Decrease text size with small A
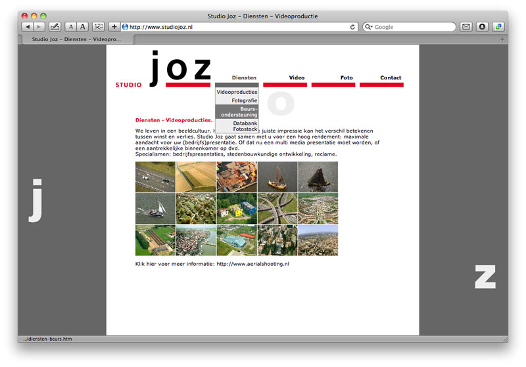The image size is (526, 367). point(70,27)
